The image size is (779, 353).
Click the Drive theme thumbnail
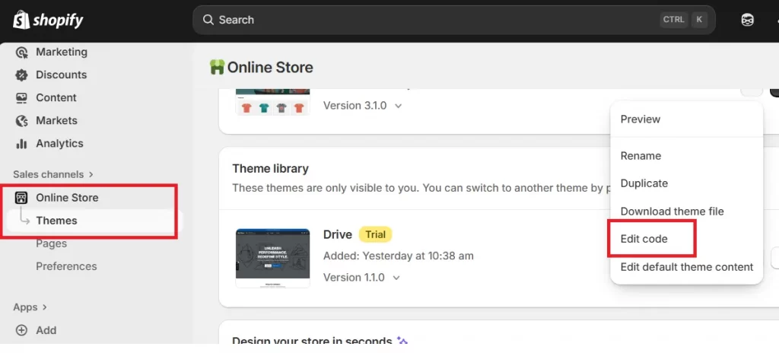(x=272, y=257)
